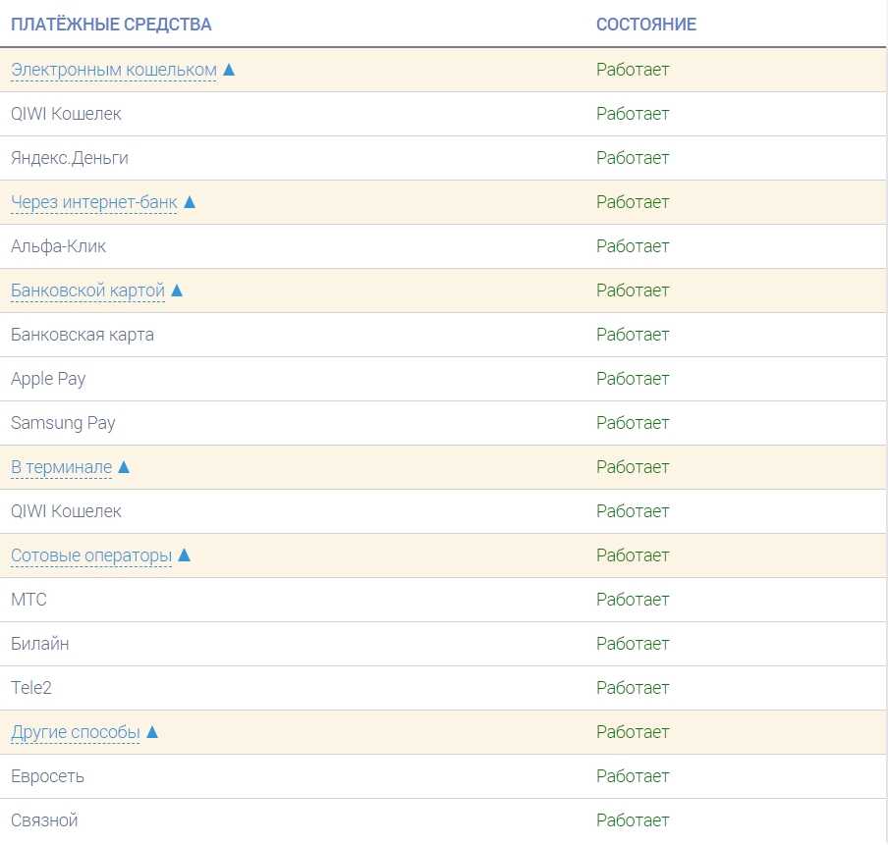The width and height of the screenshot is (888, 845).
Task: Select the Samsung Pay row
Action: pos(63,423)
